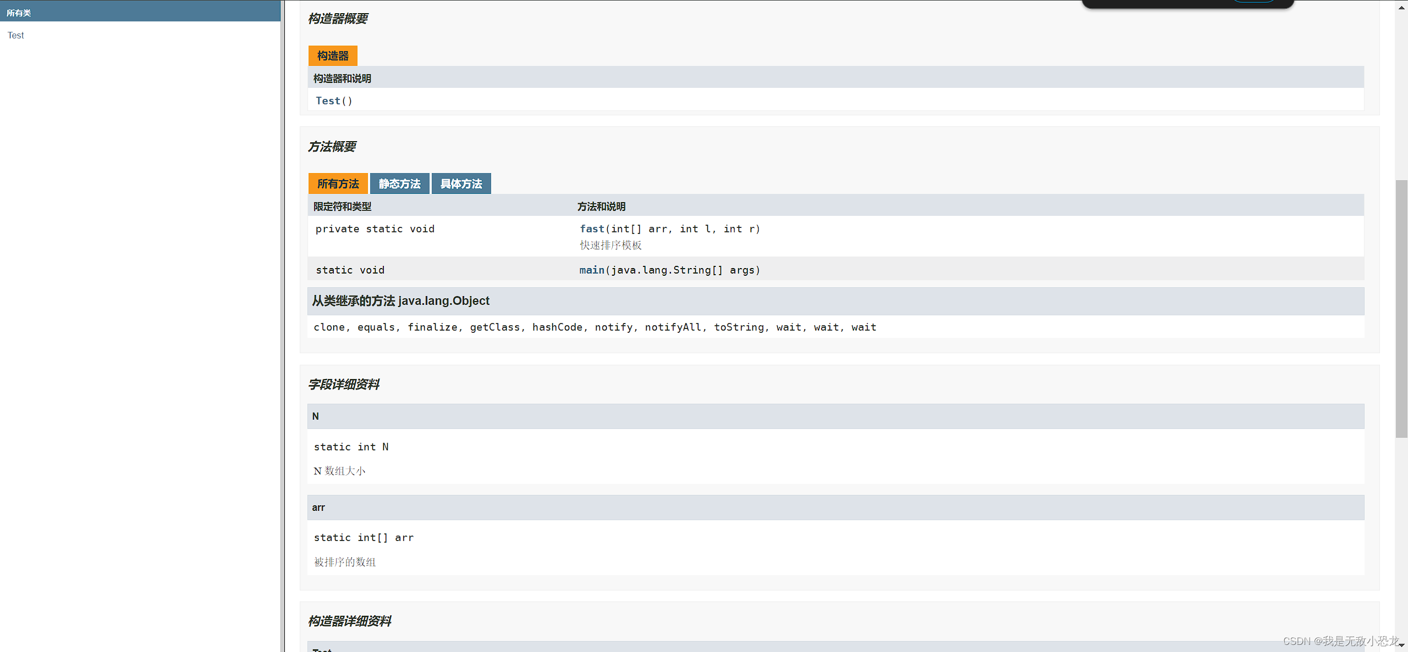The image size is (1408, 652).
Task: Click the 'private static void' modifier cell
Action: click(x=375, y=229)
